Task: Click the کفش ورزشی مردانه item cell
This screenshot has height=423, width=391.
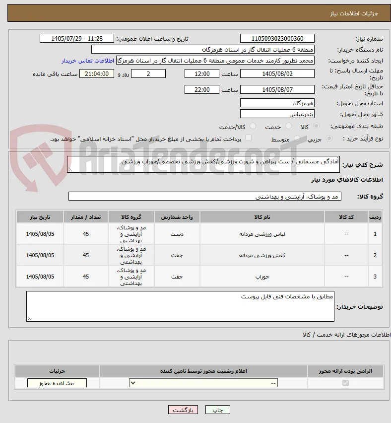Action: coord(262,255)
